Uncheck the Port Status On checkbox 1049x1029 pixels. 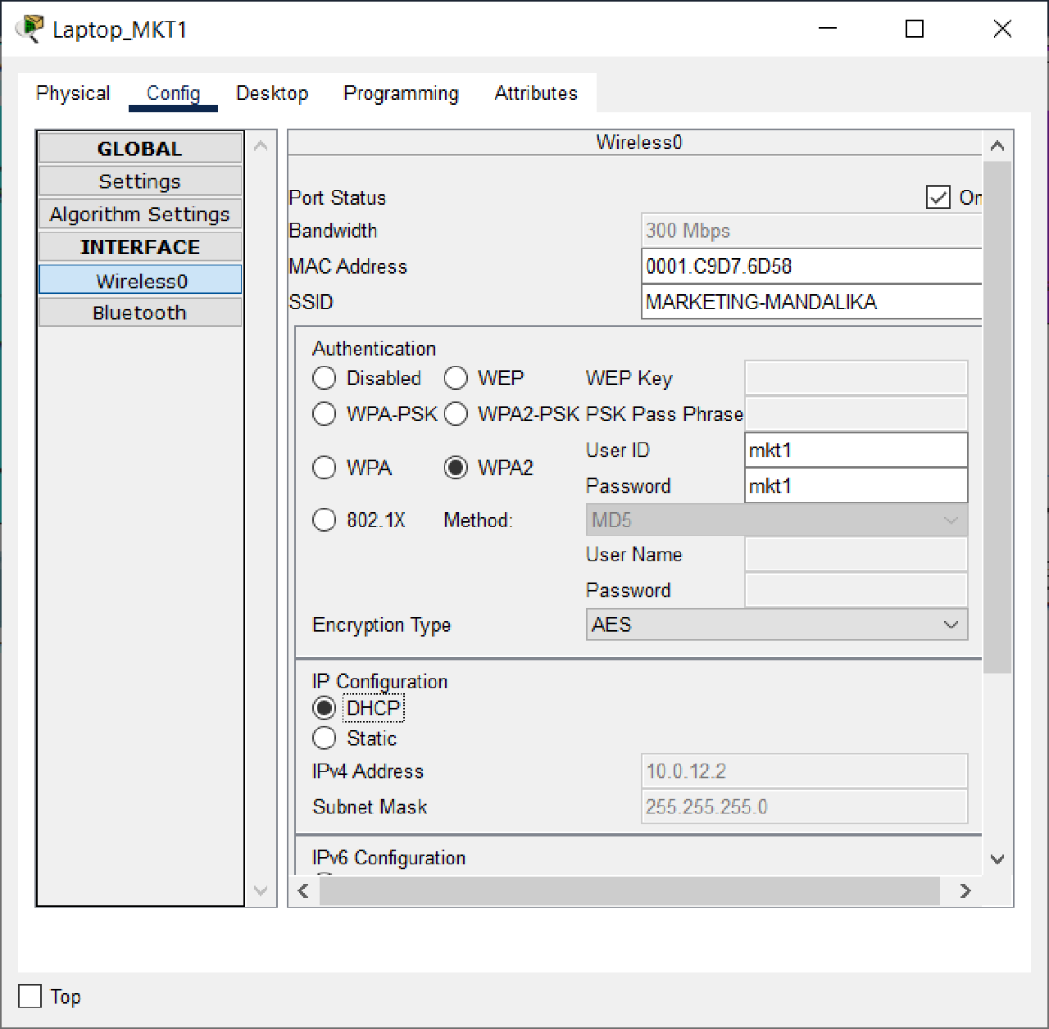point(937,197)
